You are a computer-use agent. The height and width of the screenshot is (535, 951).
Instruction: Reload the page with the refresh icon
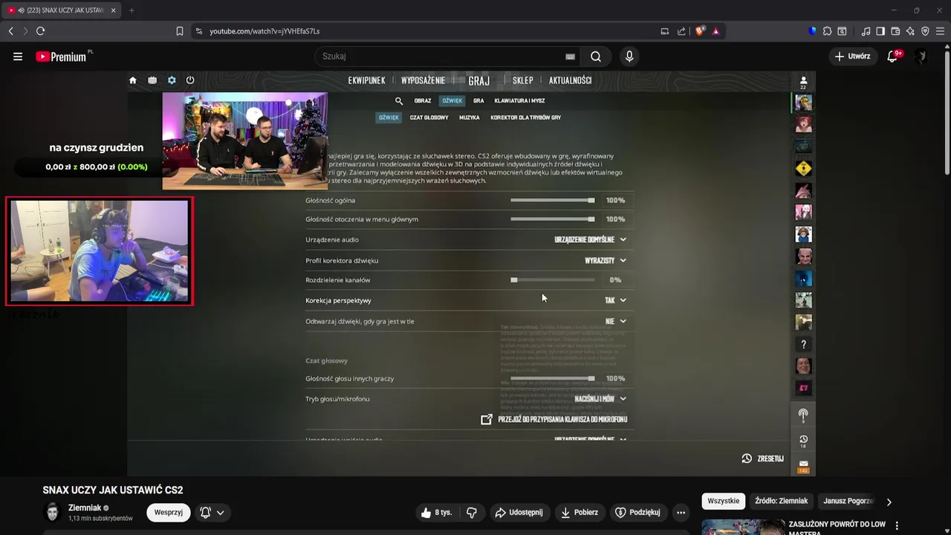coord(40,31)
